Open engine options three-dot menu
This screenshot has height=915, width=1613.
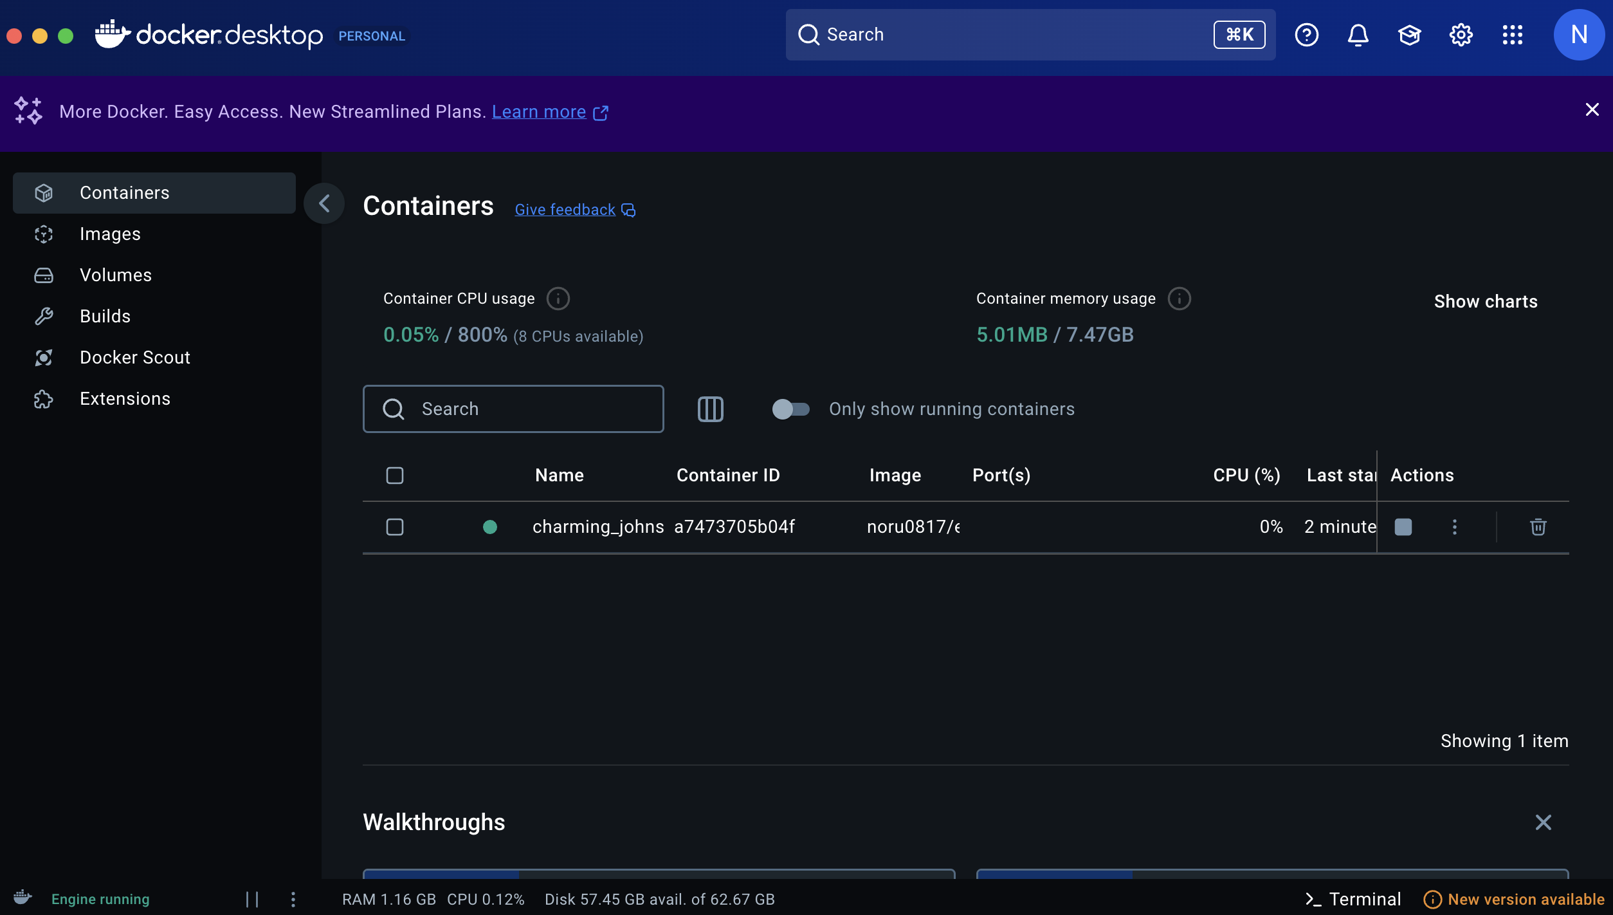[x=293, y=899]
